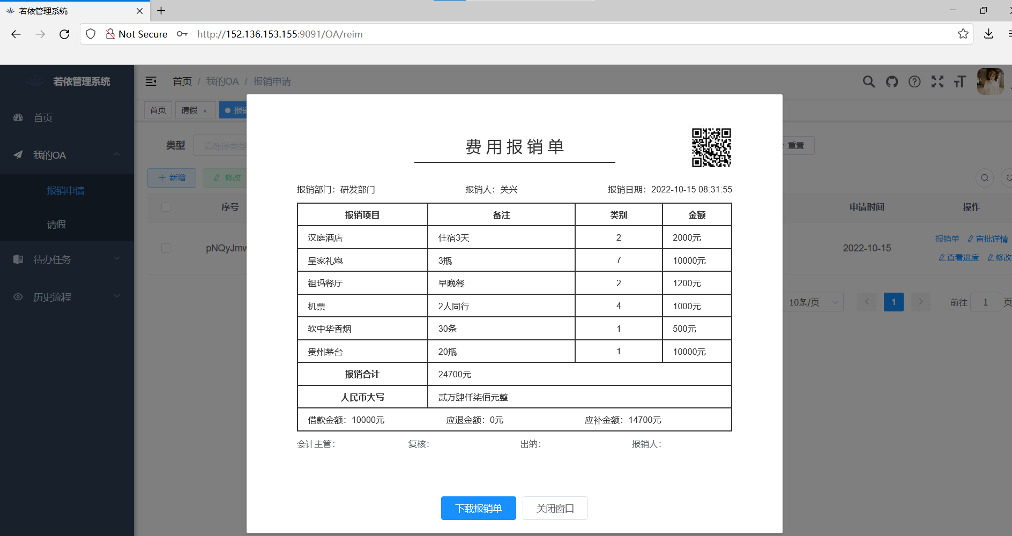The height and width of the screenshot is (536, 1012).
Task: Reload the page in browser
Action: click(64, 34)
